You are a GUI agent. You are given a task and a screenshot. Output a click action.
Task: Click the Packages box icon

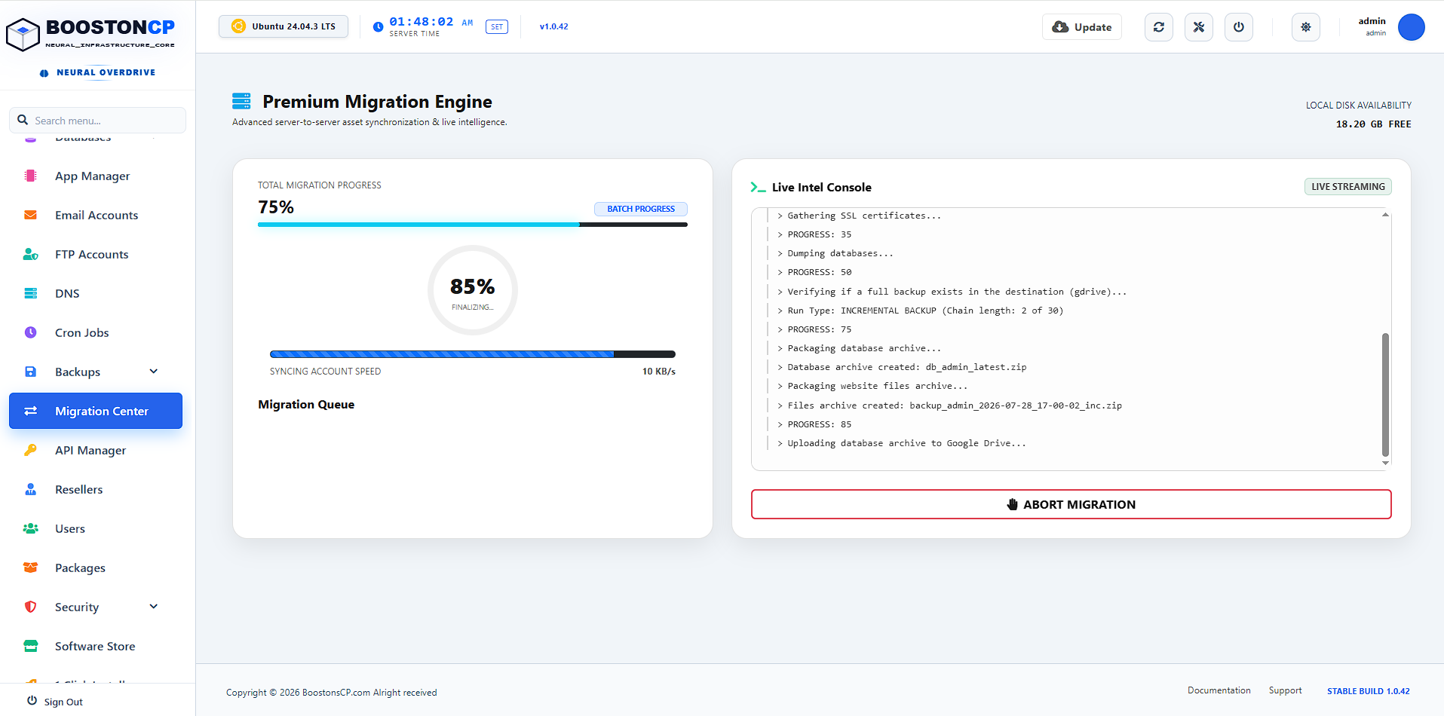(x=30, y=568)
